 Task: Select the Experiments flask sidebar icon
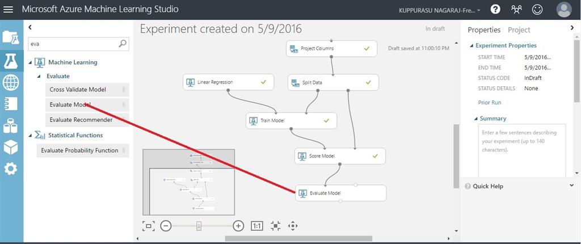[x=11, y=61]
